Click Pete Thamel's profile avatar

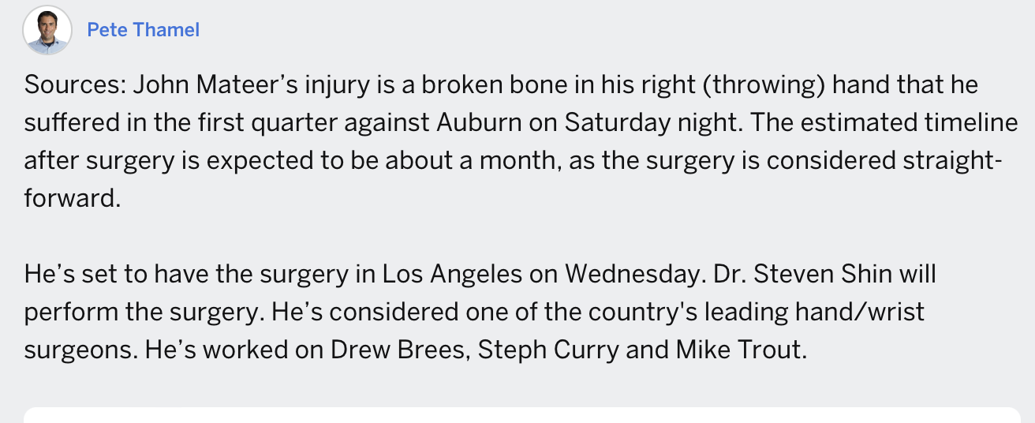47,30
